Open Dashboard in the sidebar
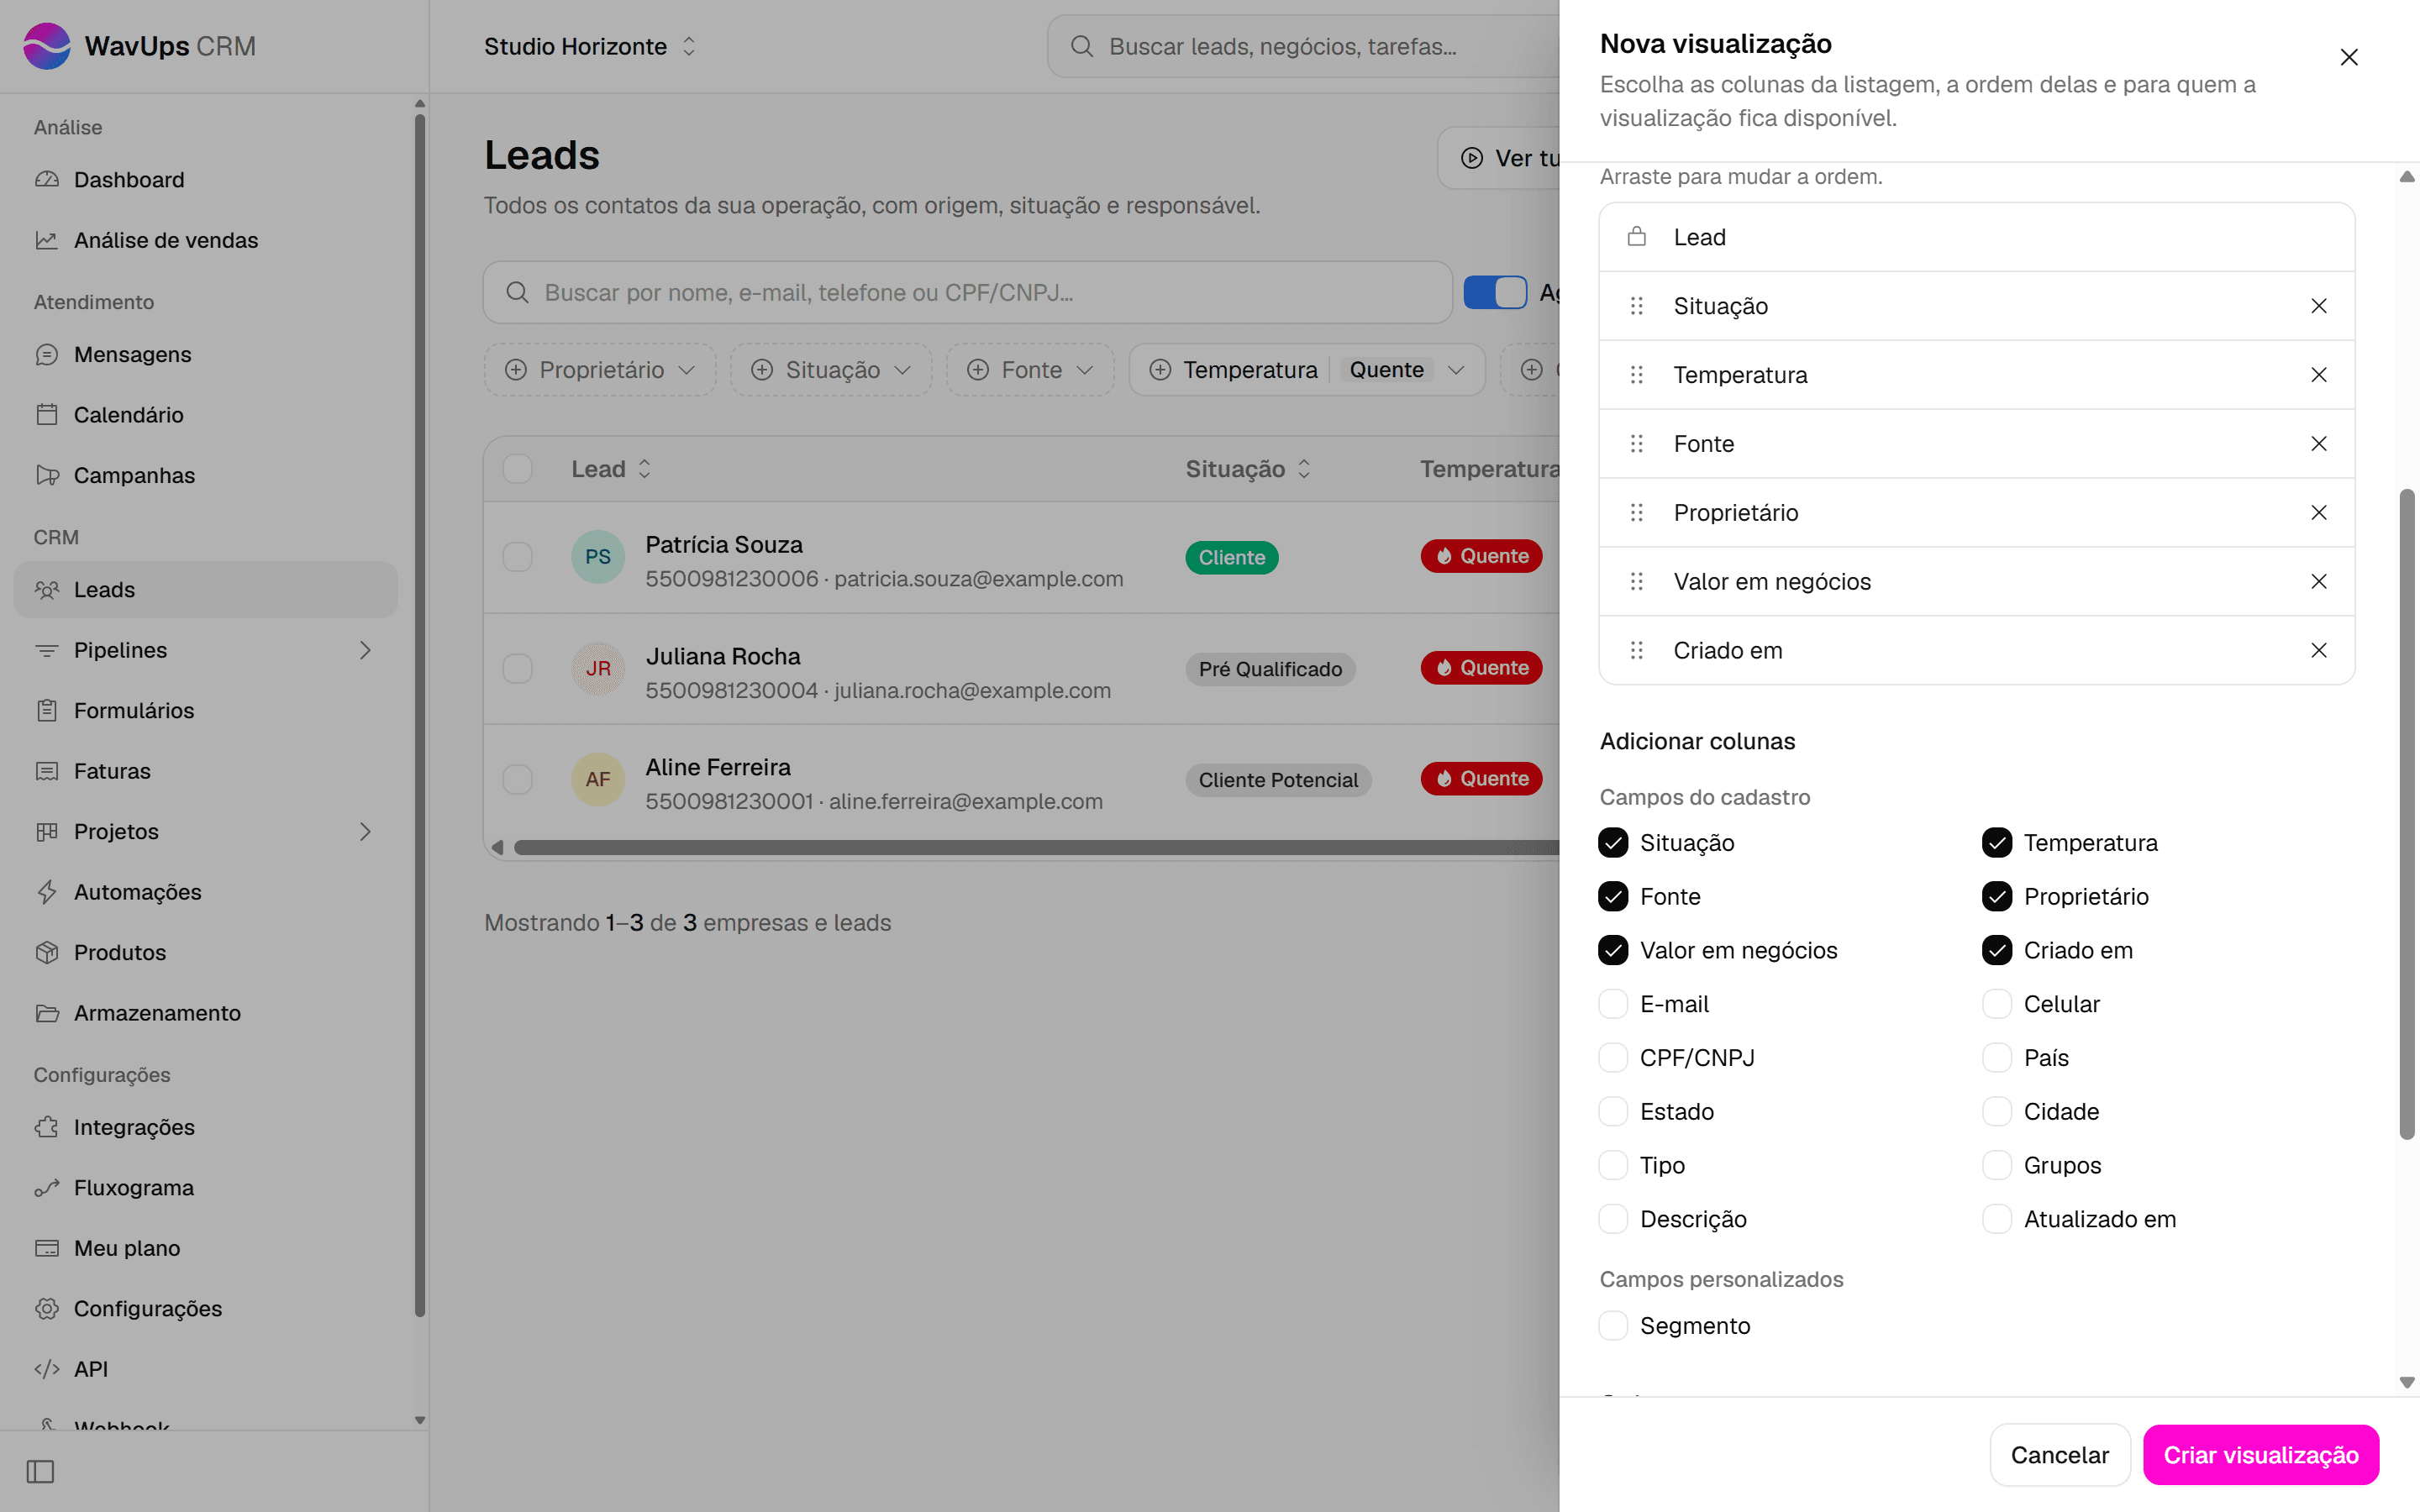This screenshot has height=1512, width=2420. pos(206,180)
